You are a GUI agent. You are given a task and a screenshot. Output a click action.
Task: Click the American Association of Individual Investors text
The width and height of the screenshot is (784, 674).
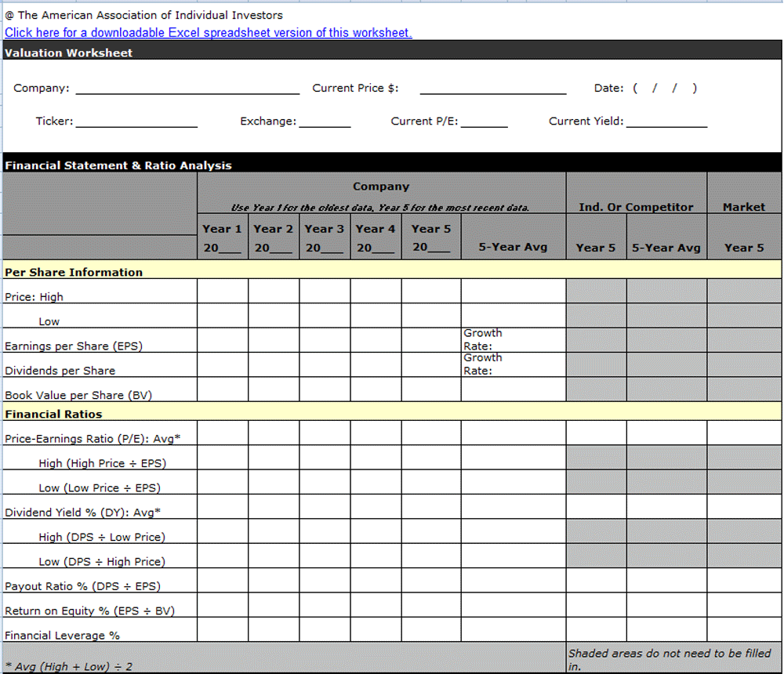144,15
